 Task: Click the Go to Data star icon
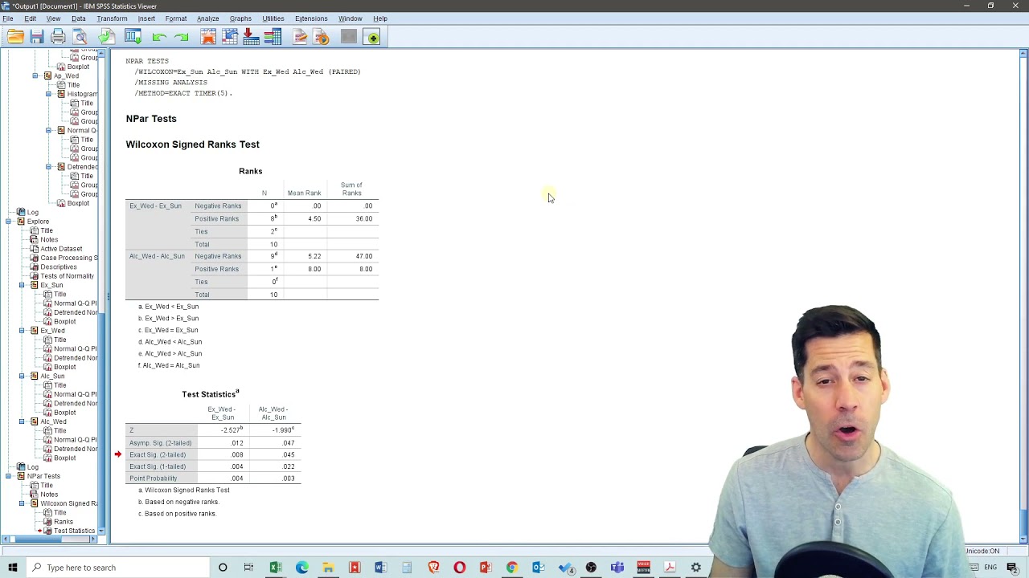tap(208, 37)
